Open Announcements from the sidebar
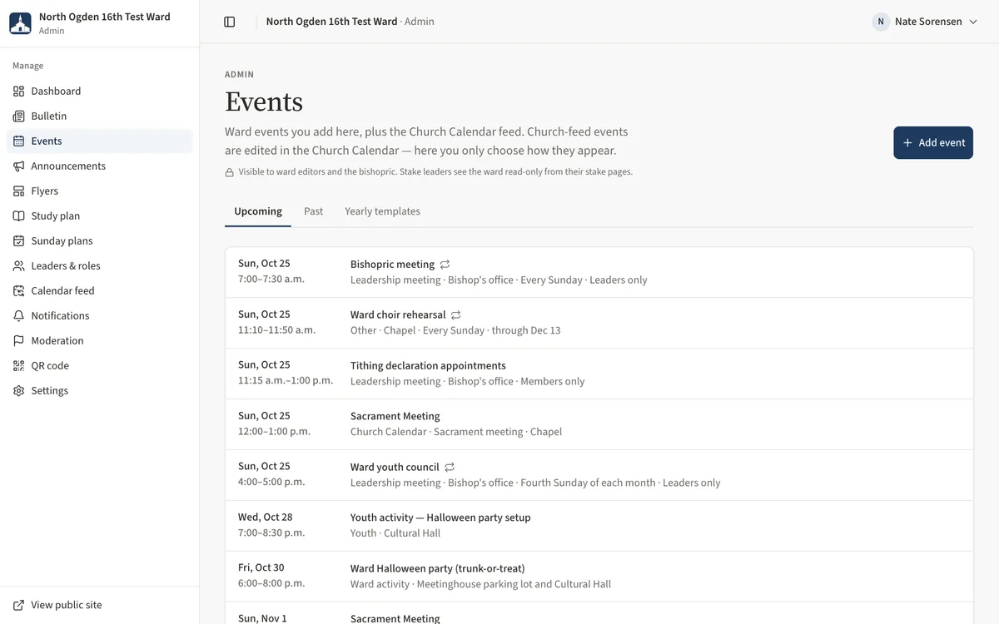 [x=100, y=166]
